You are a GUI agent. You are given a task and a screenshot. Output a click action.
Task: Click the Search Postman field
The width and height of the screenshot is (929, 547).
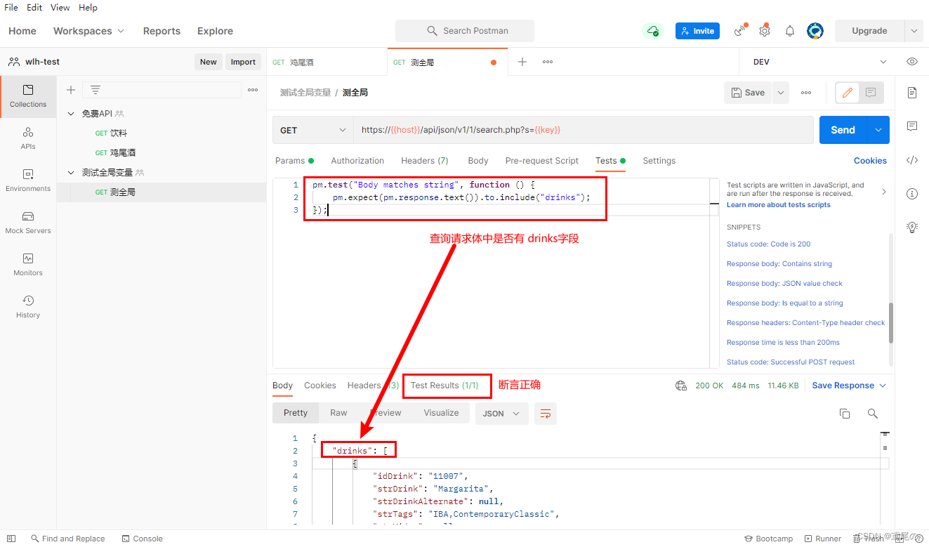(x=464, y=31)
